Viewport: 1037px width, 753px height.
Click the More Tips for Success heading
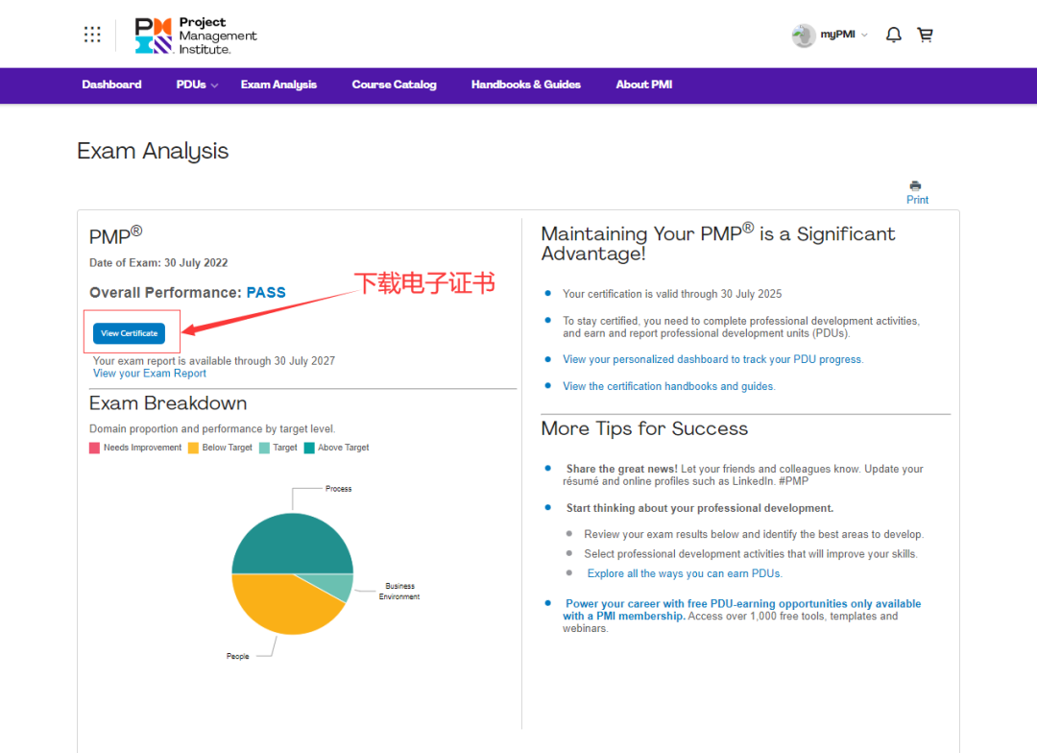tap(644, 428)
